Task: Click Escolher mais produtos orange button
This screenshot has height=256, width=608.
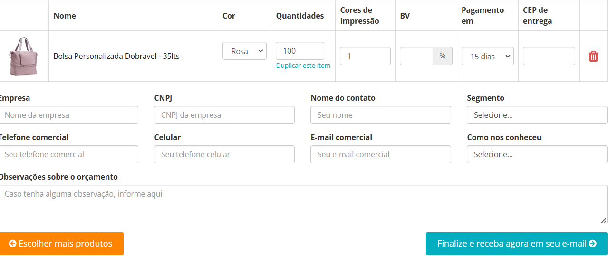Action: 61,244
